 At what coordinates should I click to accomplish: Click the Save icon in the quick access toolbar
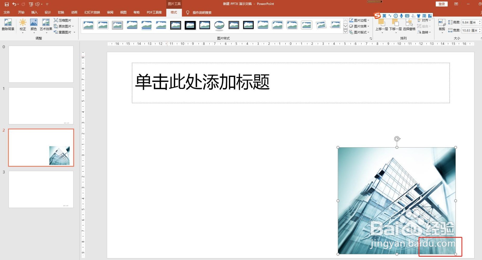pos(7,4)
